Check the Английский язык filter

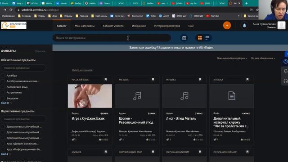3,87
